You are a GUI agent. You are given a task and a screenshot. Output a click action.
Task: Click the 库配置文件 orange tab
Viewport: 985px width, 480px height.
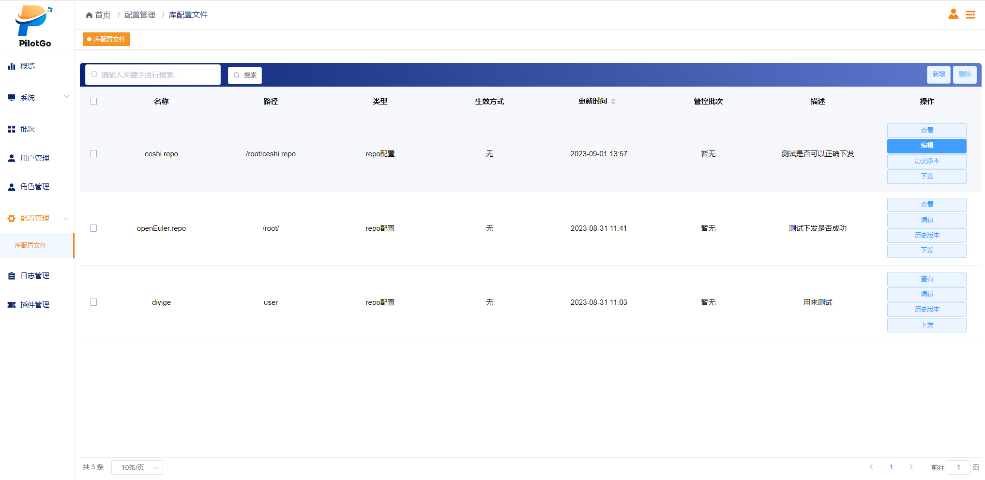[106, 39]
